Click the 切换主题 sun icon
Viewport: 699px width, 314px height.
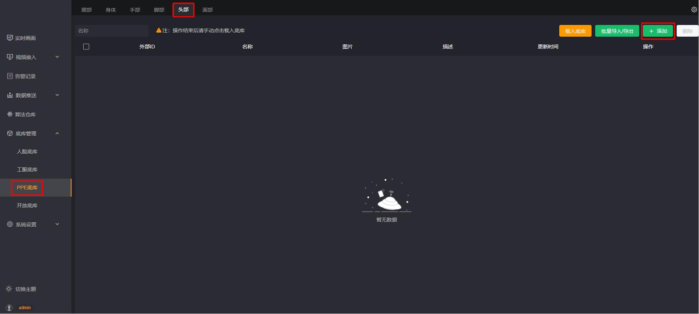pyautogui.click(x=9, y=289)
